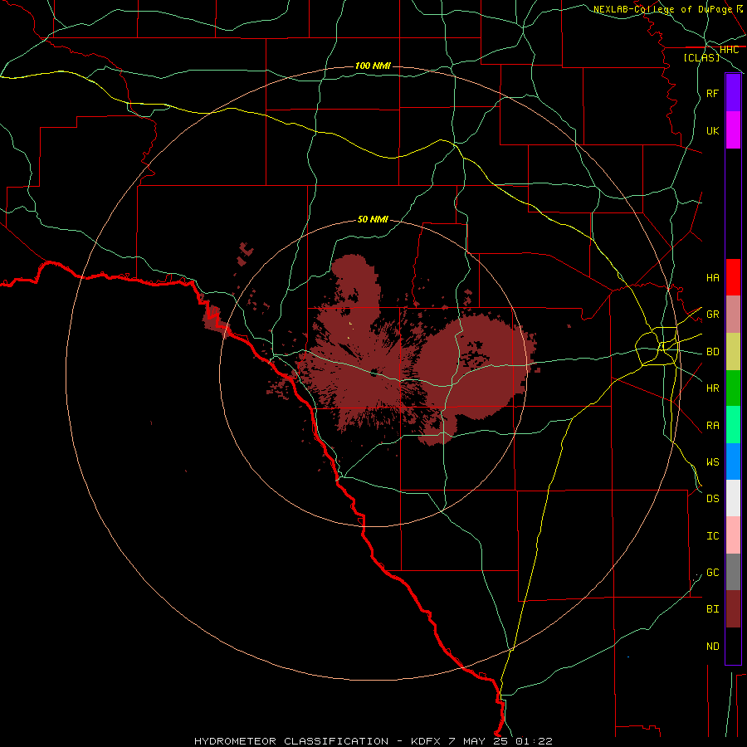Click the BI brown legend swatch

[x=733, y=609]
